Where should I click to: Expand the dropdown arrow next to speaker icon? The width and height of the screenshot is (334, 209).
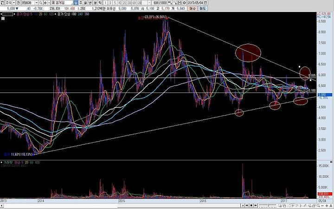click(x=49, y=3)
